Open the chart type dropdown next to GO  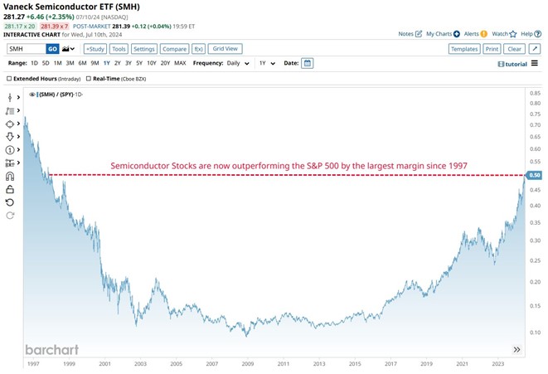[x=68, y=49]
